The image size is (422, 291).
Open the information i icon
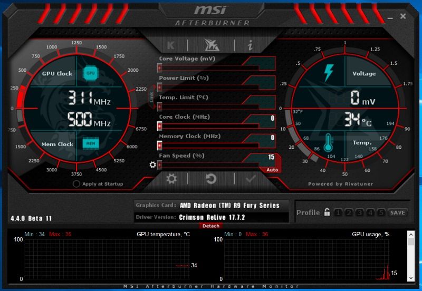250,45
